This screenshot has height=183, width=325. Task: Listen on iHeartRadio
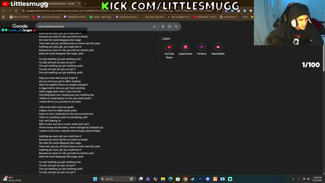click(x=218, y=50)
